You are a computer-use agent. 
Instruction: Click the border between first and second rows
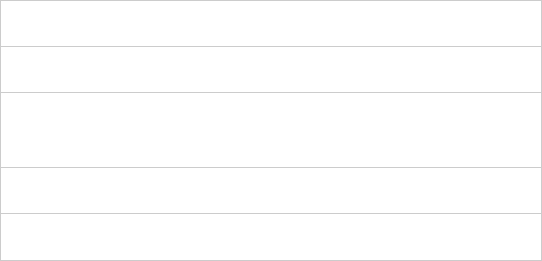coord(271,46)
